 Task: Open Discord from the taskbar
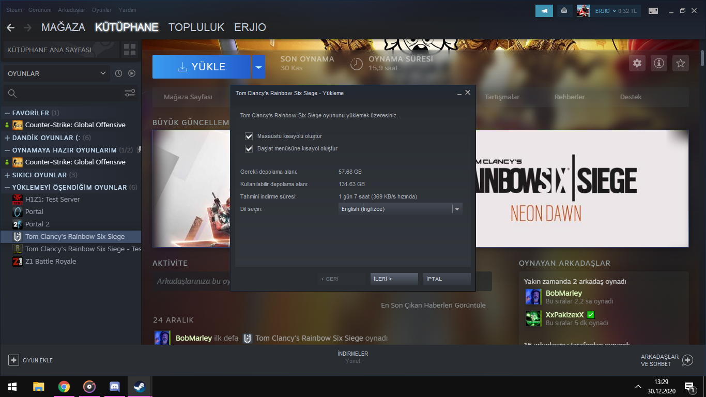[x=115, y=387]
